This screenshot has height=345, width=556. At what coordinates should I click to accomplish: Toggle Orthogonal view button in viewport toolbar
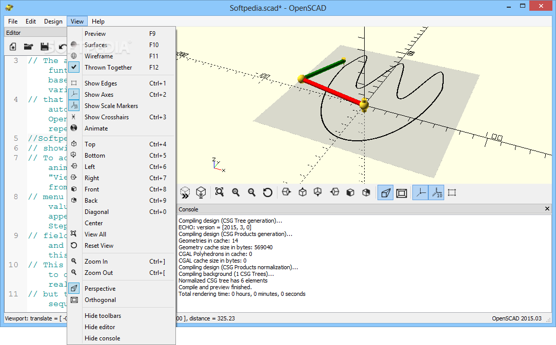point(402,193)
